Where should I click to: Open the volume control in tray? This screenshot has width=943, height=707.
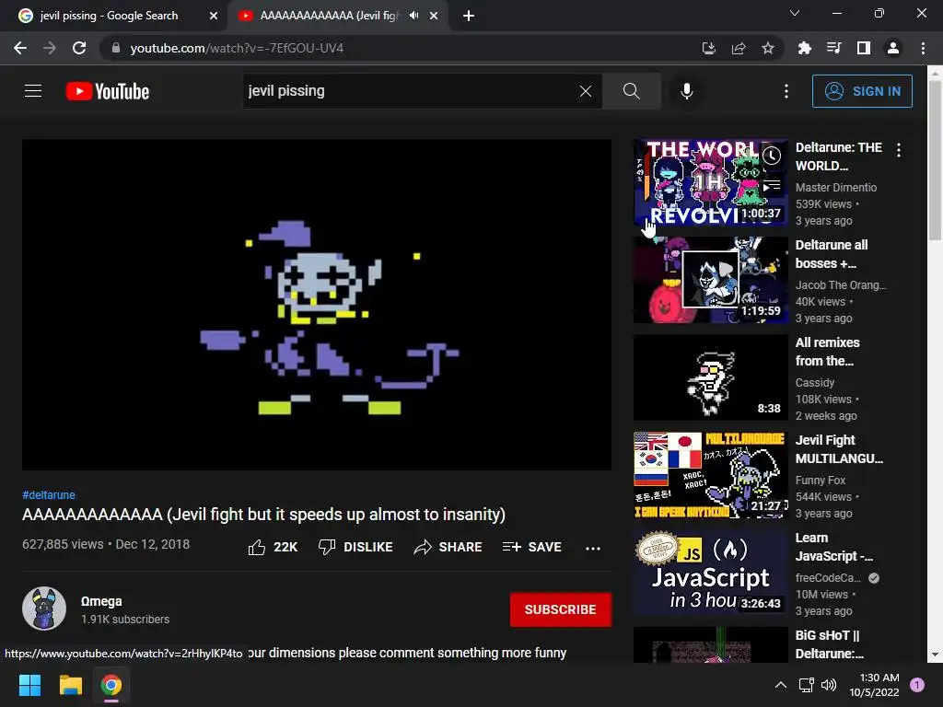click(x=829, y=685)
